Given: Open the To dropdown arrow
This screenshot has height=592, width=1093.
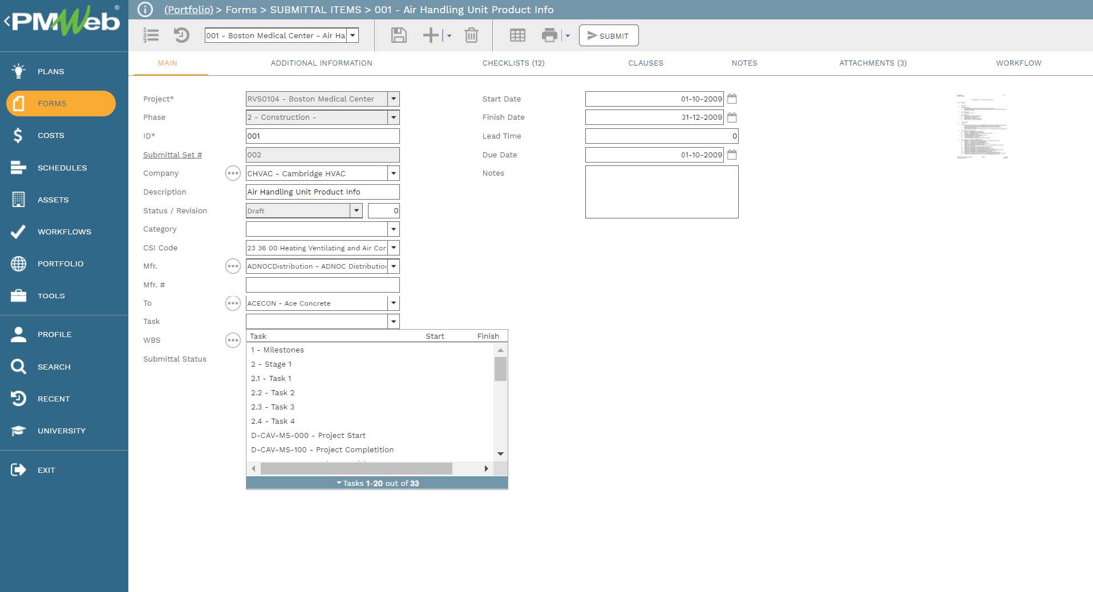Looking at the screenshot, I should [x=394, y=303].
